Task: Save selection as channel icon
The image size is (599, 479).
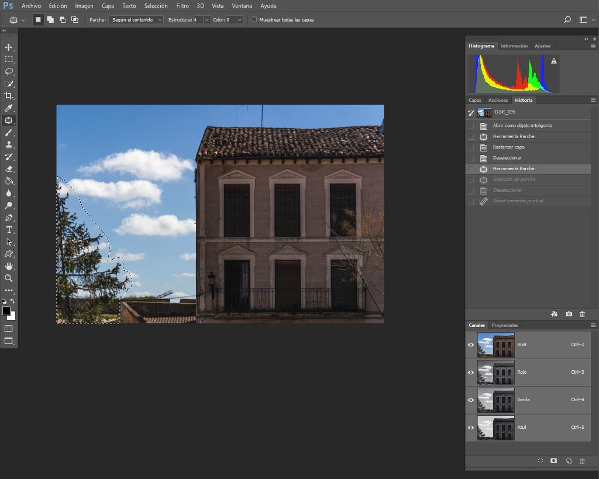Action: [553, 461]
